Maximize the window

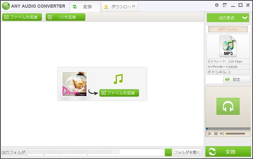click(240, 5)
